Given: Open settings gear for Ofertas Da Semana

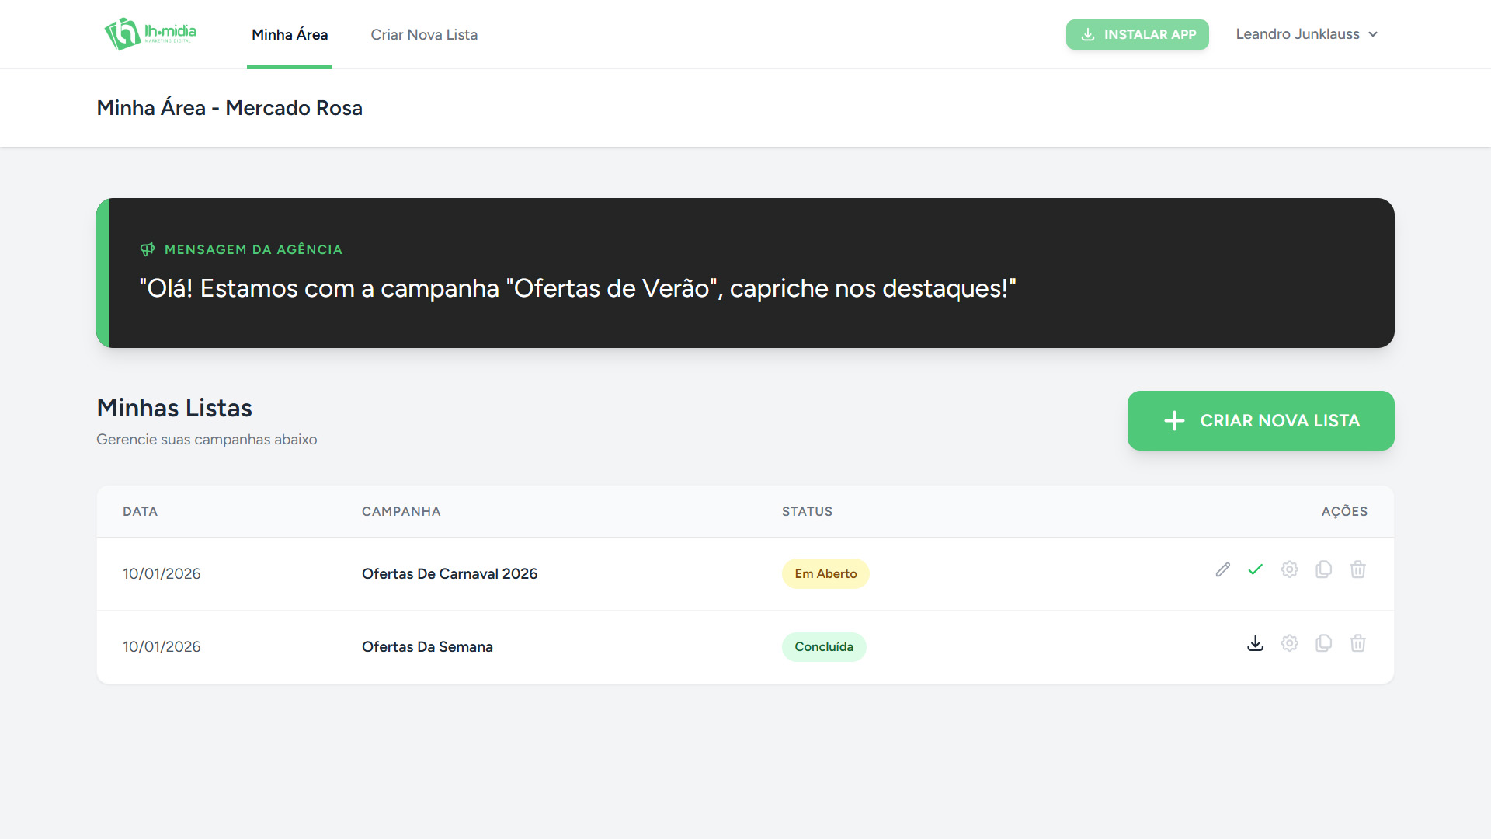Looking at the screenshot, I should coord(1290,643).
